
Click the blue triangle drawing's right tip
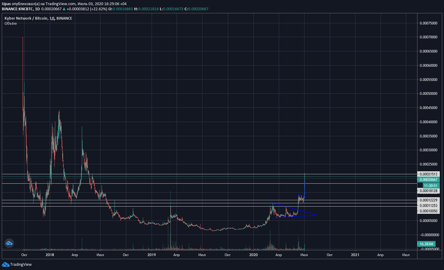316,215
